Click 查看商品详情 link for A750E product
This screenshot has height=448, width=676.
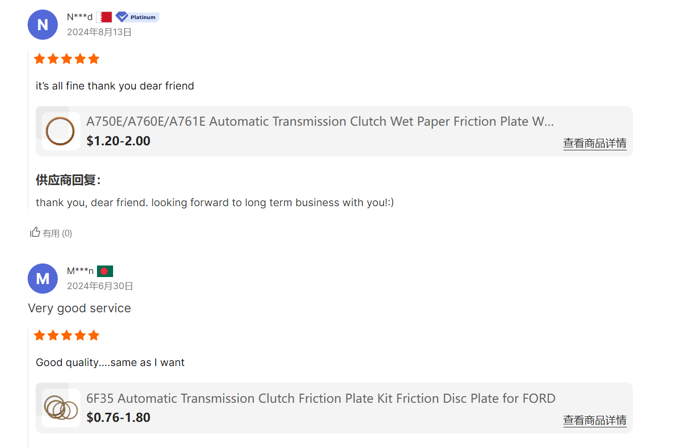pyautogui.click(x=595, y=143)
